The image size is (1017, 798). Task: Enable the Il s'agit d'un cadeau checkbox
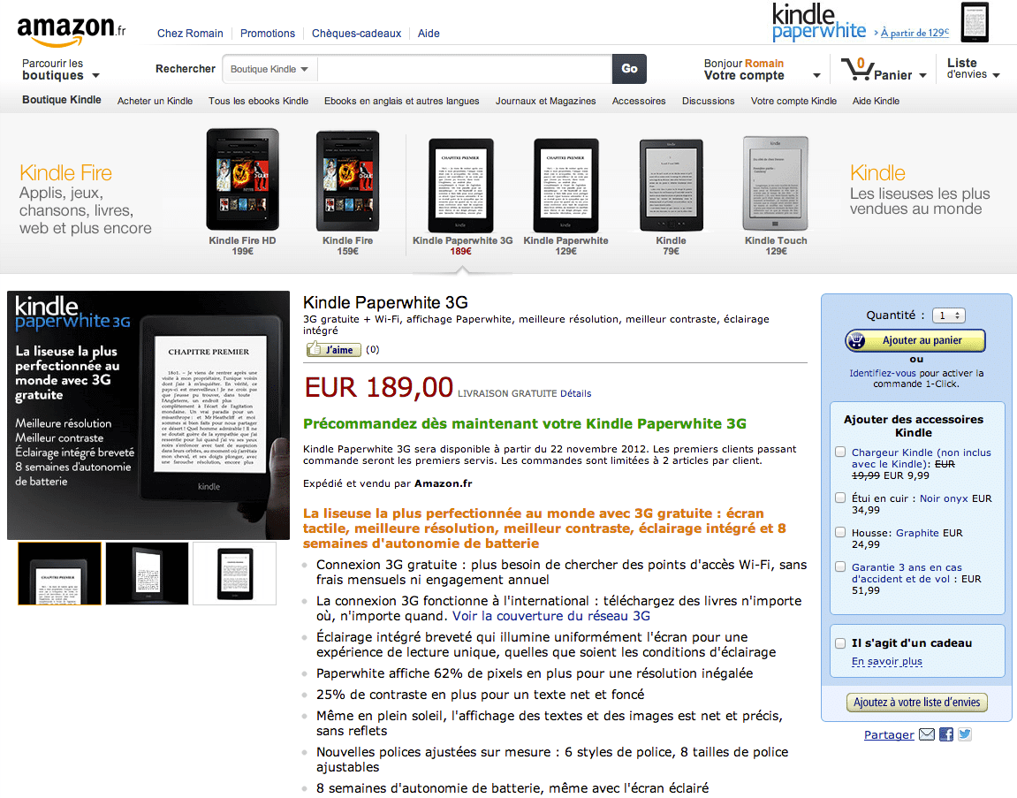tap(840, 643)
